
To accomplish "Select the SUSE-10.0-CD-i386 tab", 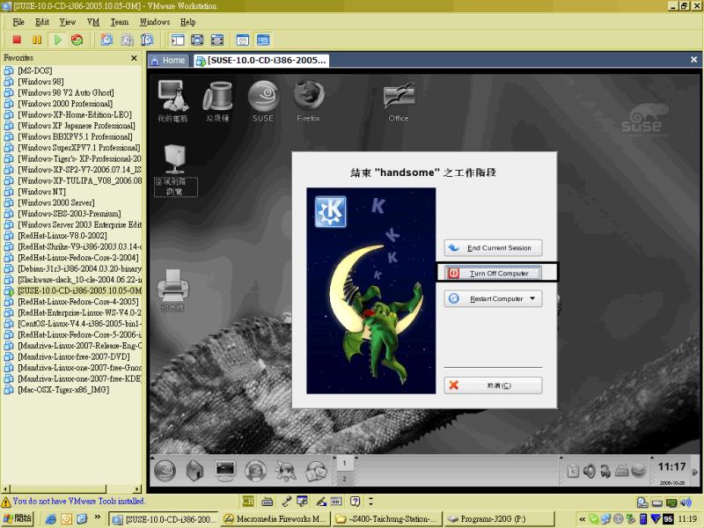I will [x=261, y=61].
